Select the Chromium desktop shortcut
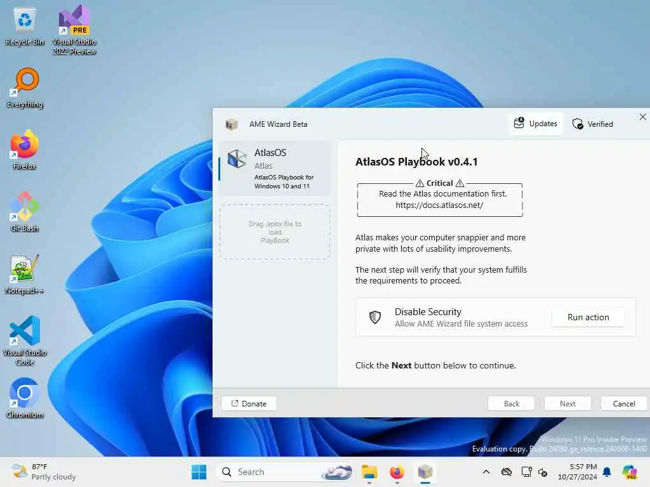 click(25, 398)
